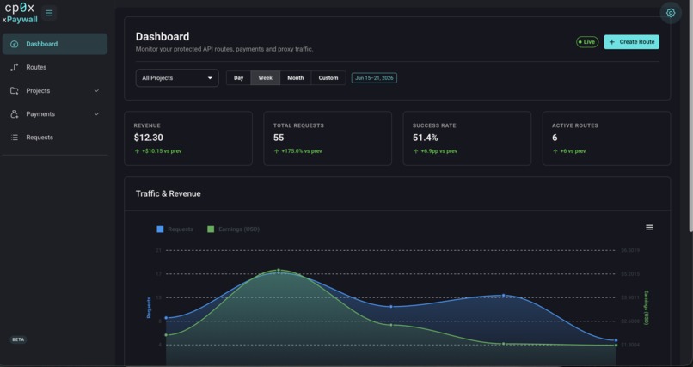Screen dimensions: 693x367
Task: Click the up arrow beside +6.9pp vs prev
Action: click(x=415, y=151)
